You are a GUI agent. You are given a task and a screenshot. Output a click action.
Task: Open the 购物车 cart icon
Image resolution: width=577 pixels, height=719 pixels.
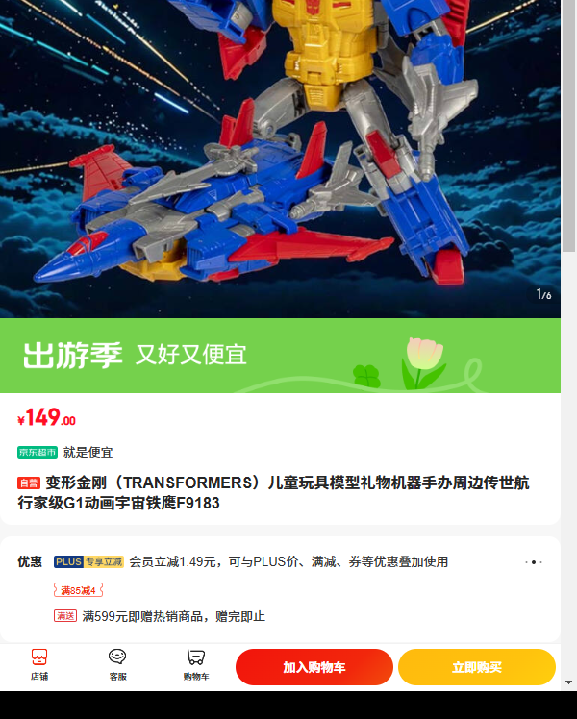click(196, 664)
